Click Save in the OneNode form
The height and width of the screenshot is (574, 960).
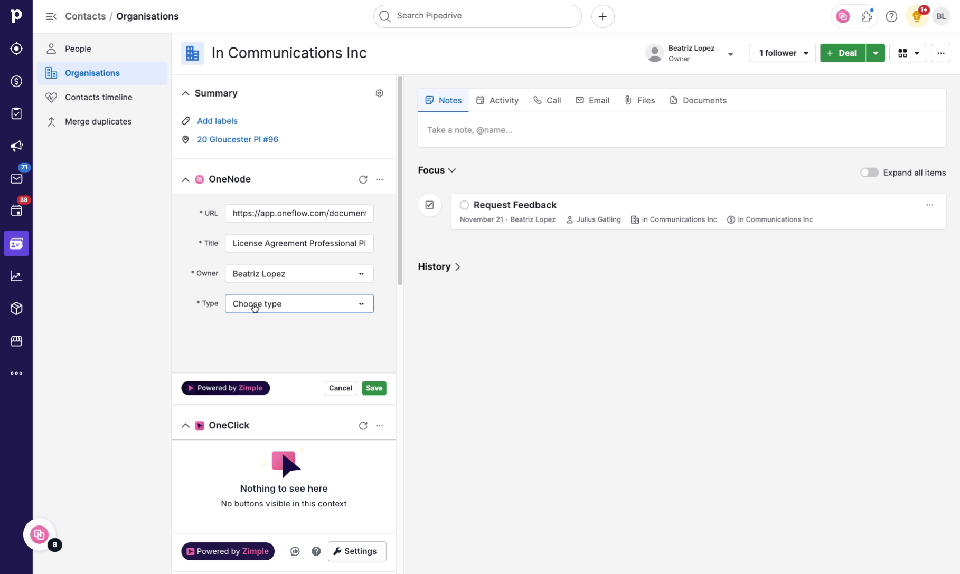pyautogui.click(x=374, y=388)
